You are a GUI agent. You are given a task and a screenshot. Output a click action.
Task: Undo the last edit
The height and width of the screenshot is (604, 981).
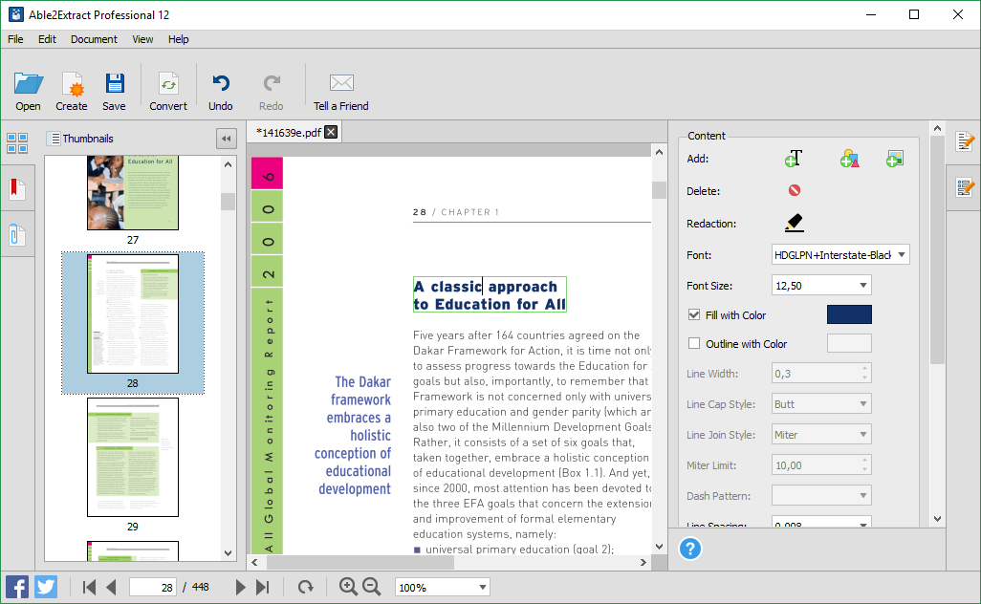pyautogui.click(x=220, y=92)
